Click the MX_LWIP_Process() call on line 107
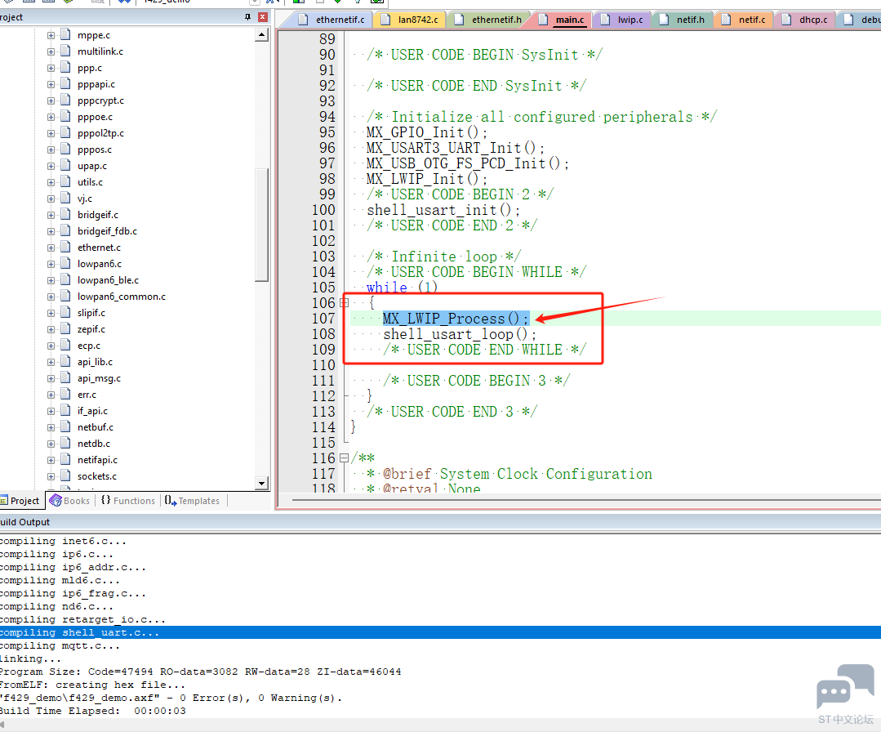Image resolution: width=881 pixels, height=732 pixels. click(456, 319)
